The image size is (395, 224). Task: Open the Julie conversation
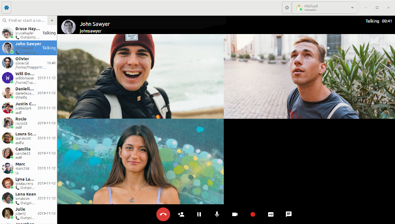pos(29,213)
